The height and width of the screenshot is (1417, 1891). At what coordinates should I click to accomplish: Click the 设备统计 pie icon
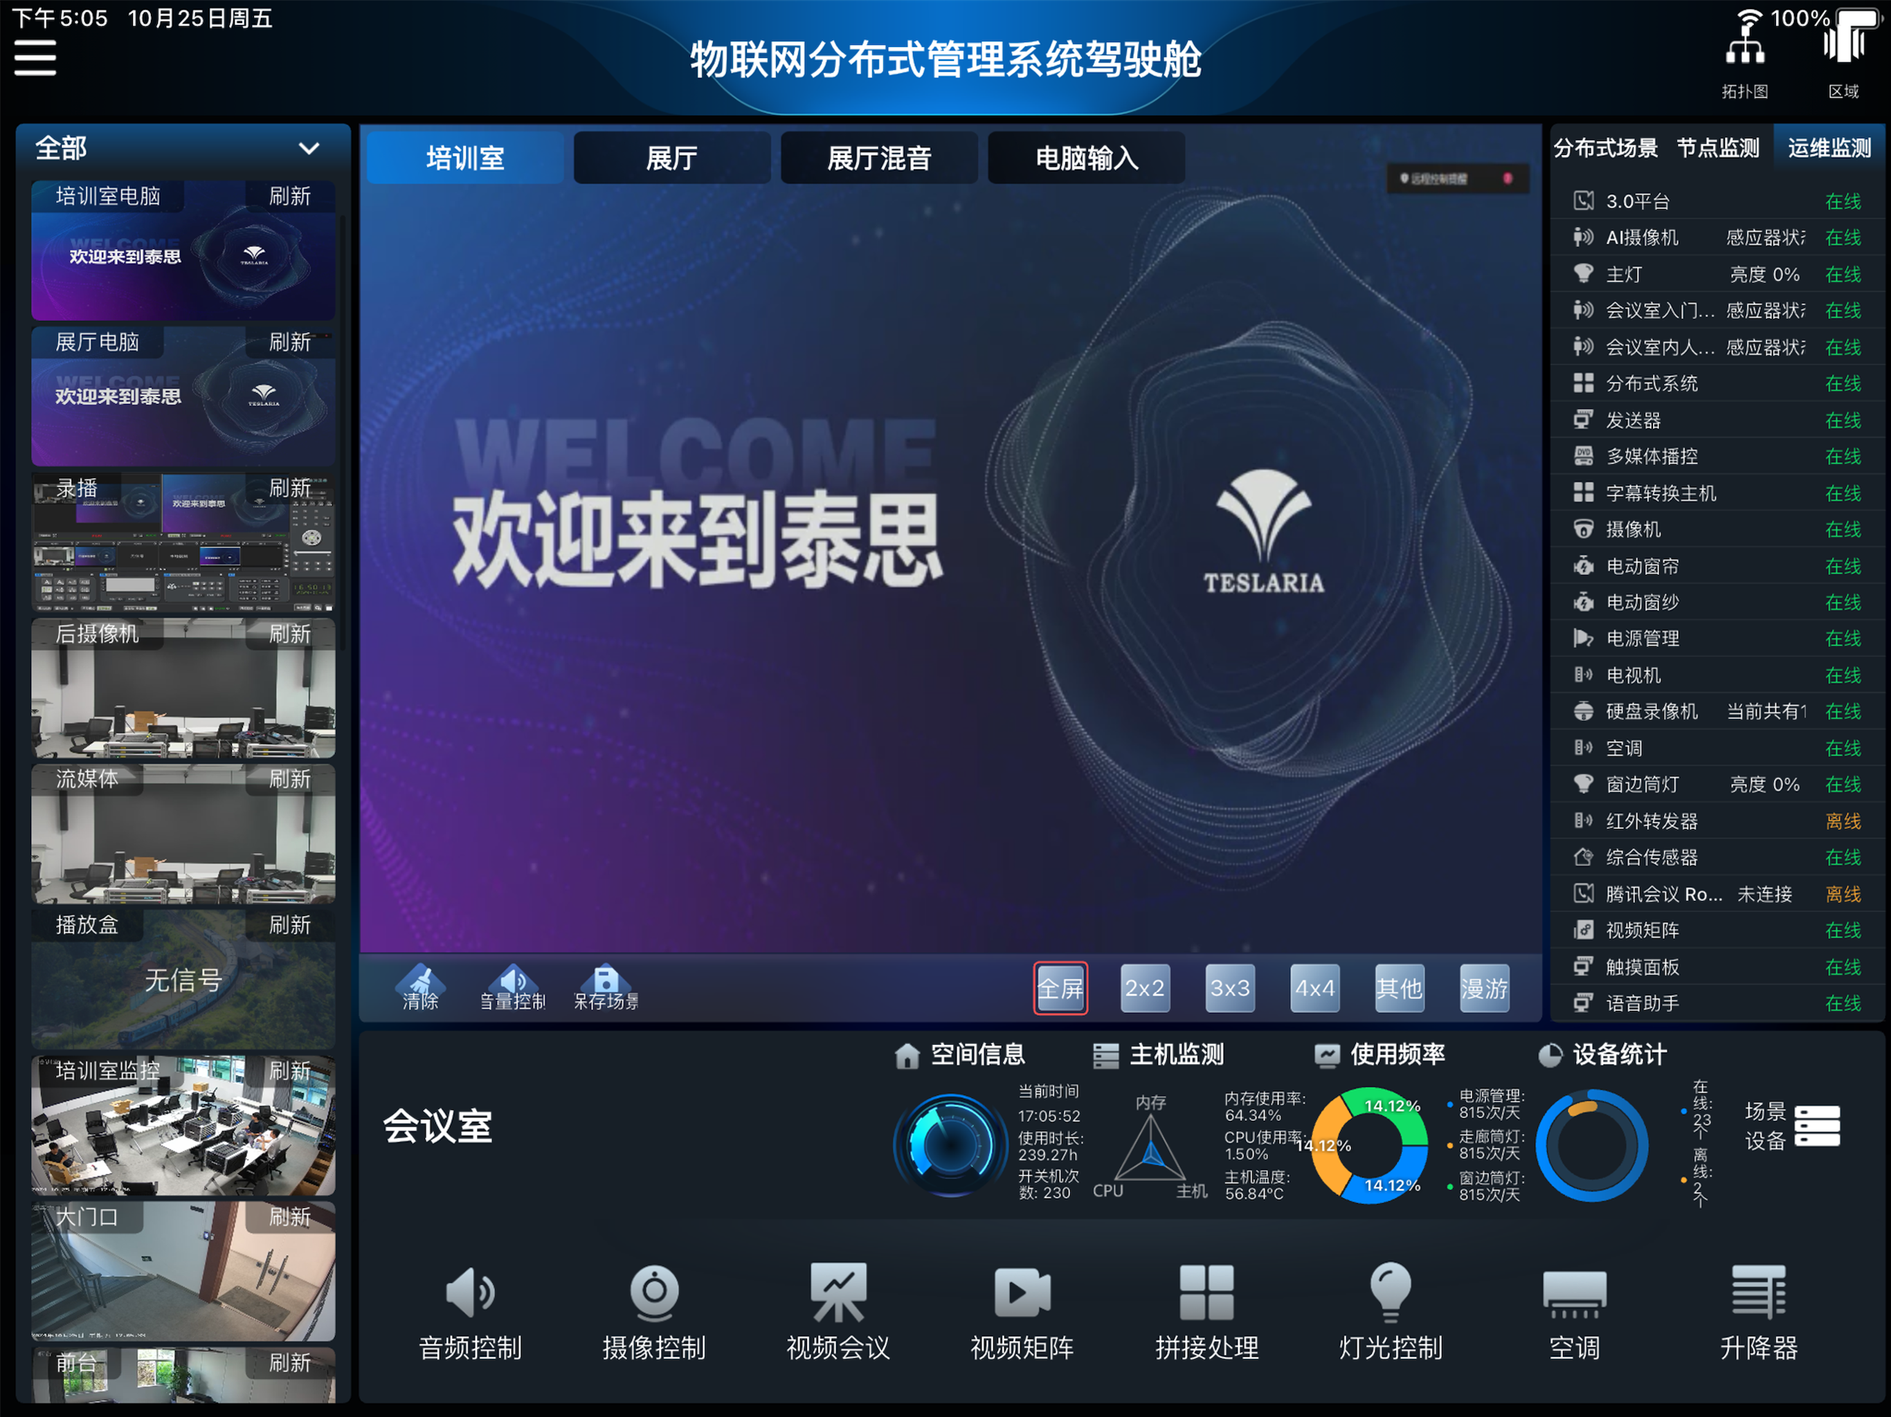(1550, 1056)
